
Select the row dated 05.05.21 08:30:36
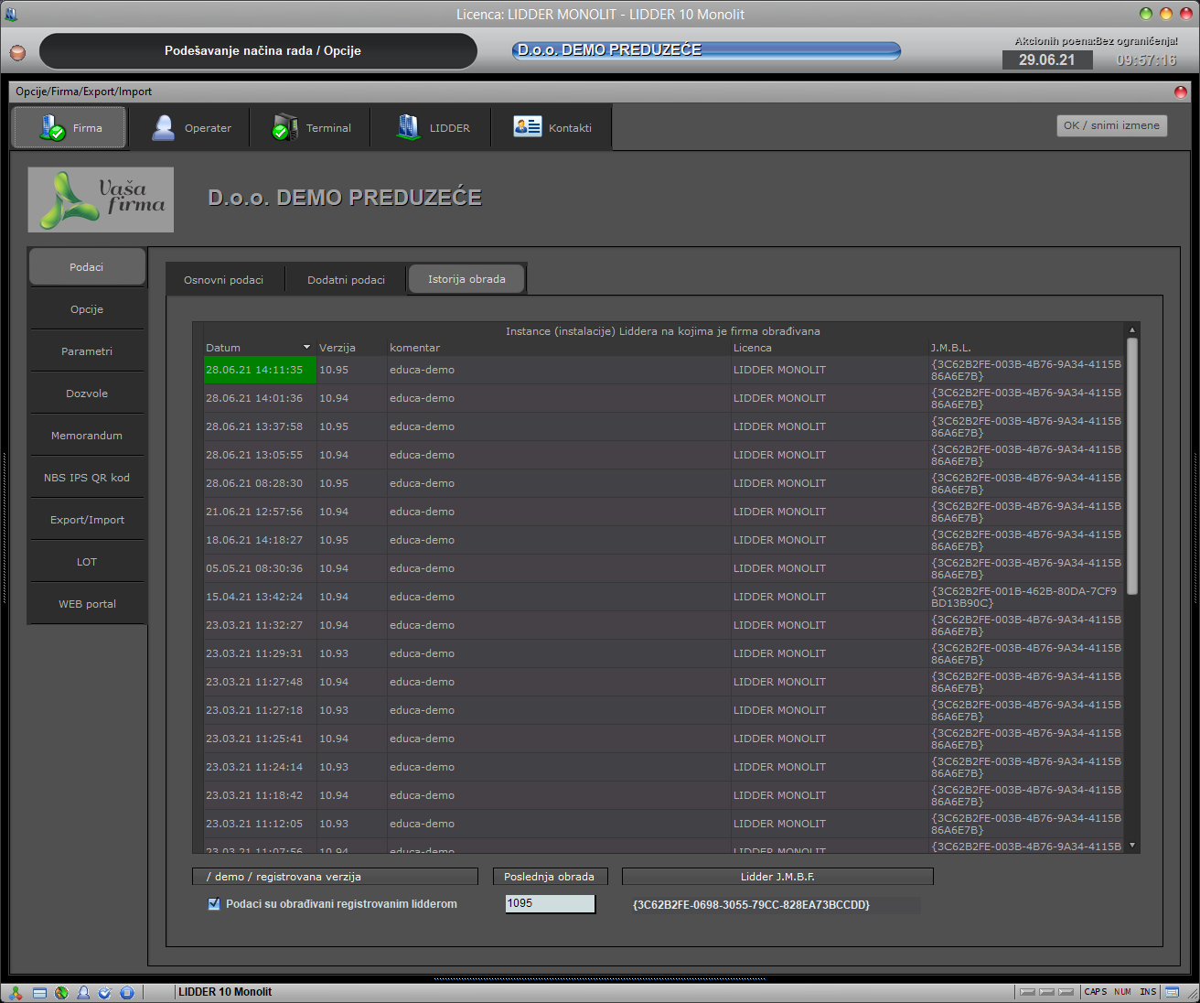[x=664, y=568]
